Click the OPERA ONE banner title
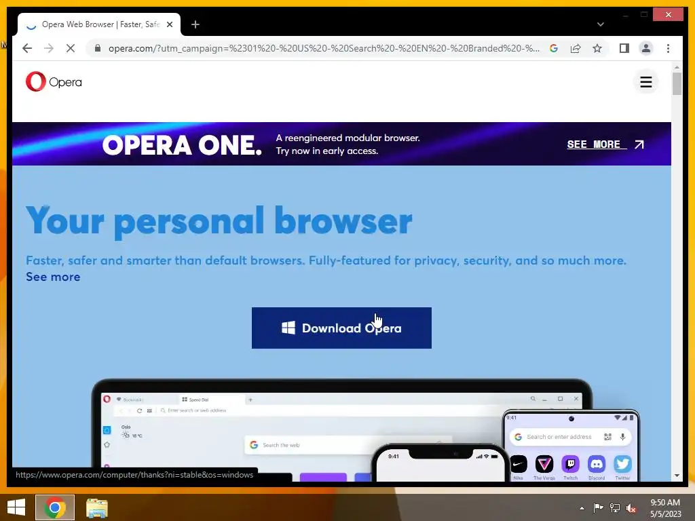 click(182, 144)
